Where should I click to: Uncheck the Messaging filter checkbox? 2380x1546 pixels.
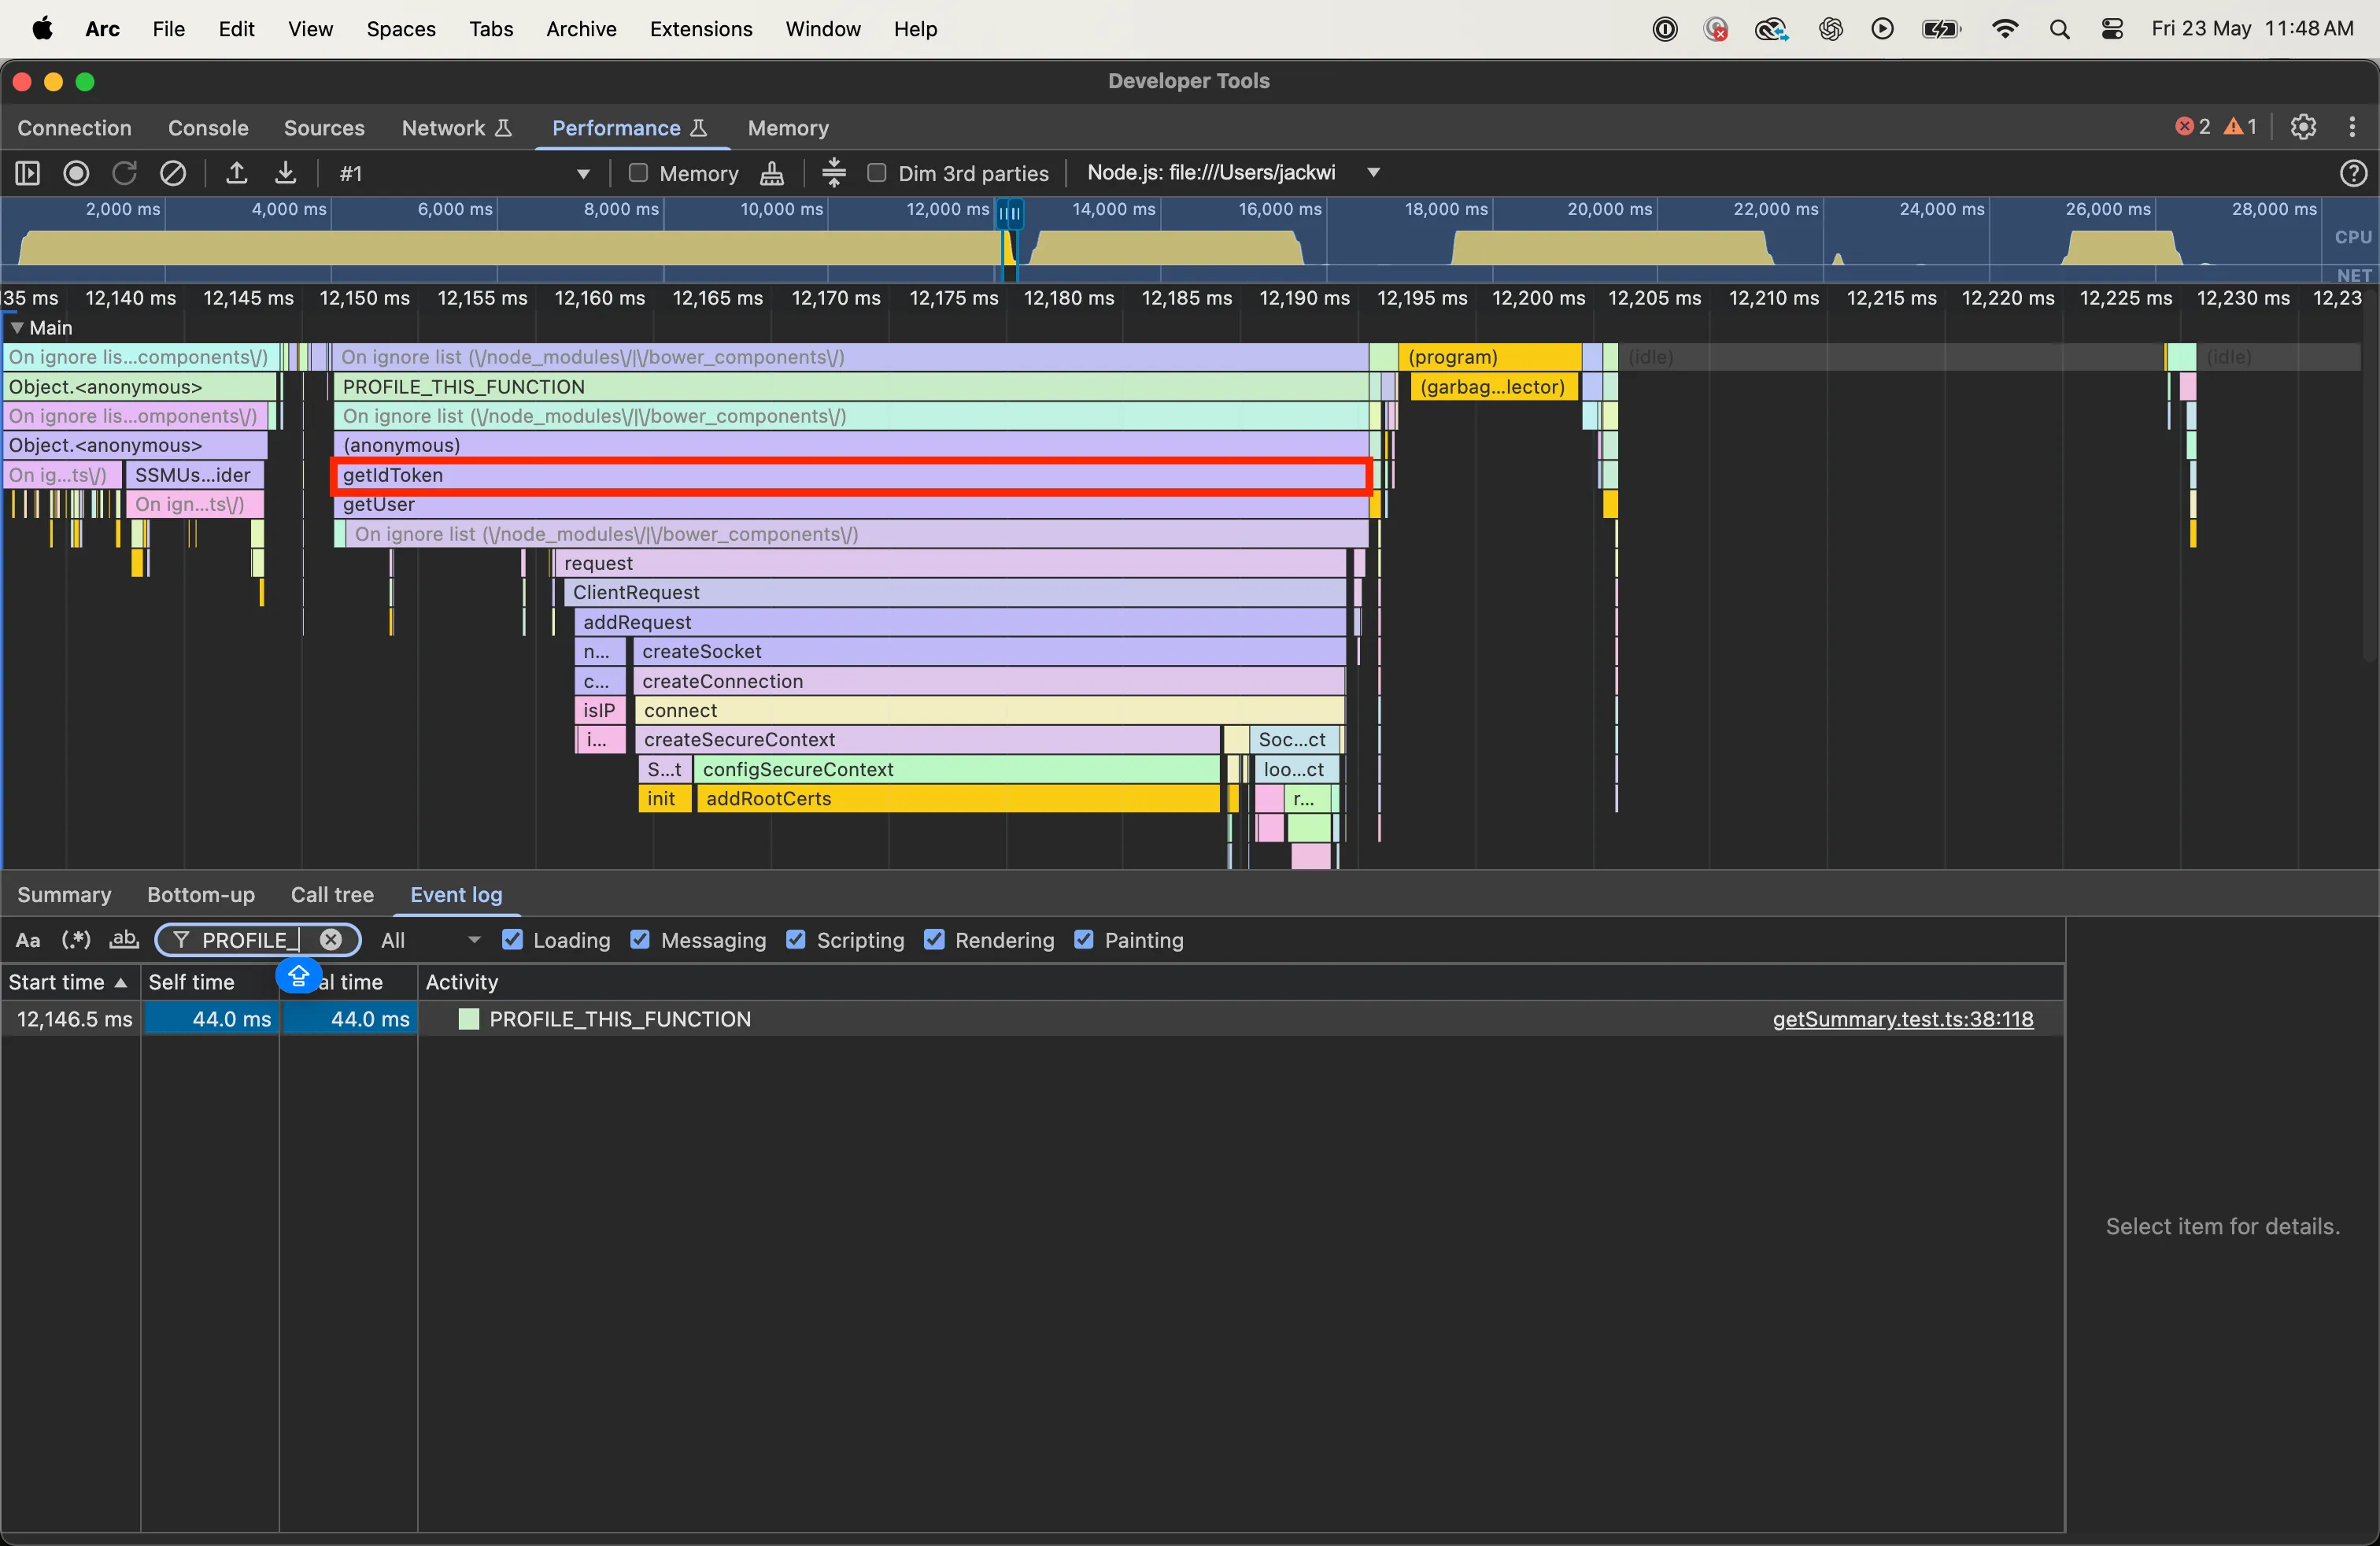tap(640, 940)
